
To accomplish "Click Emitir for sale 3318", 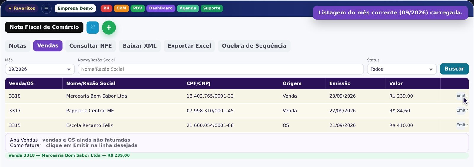I will point(462,96).
